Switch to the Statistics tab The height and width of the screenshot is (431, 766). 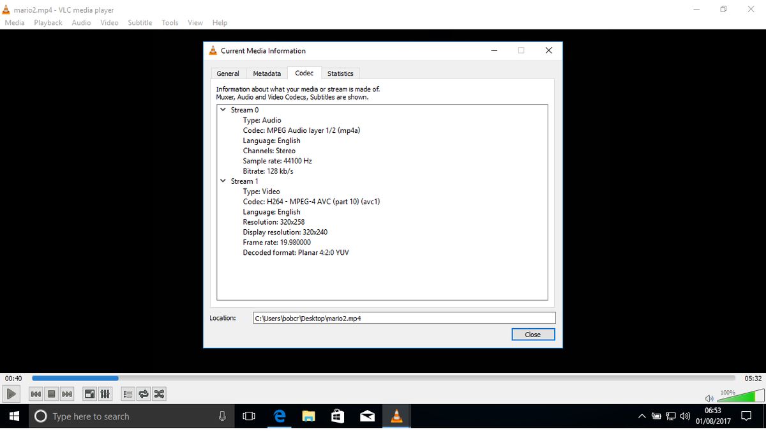(340, 73)
